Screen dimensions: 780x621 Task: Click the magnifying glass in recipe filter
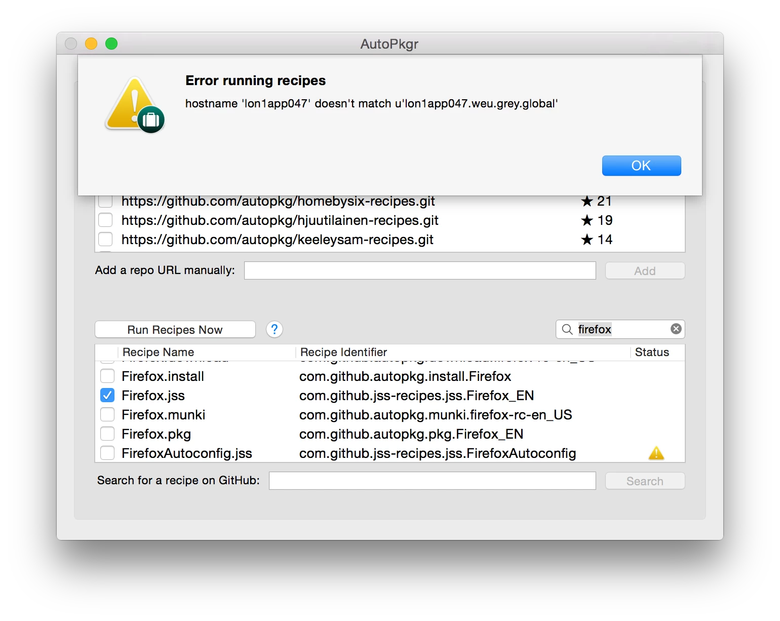click(567, 329)
